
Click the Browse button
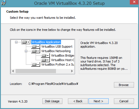click(124, 85)
